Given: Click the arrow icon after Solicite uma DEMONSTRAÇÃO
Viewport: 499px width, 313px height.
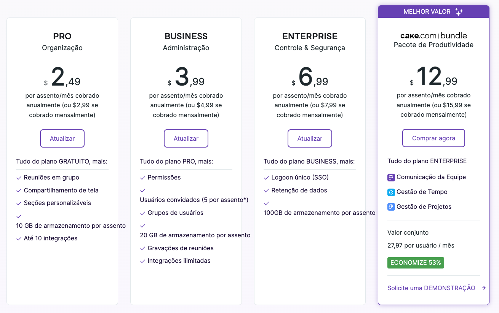Looking at the screenshot, I should pos(484,288).
